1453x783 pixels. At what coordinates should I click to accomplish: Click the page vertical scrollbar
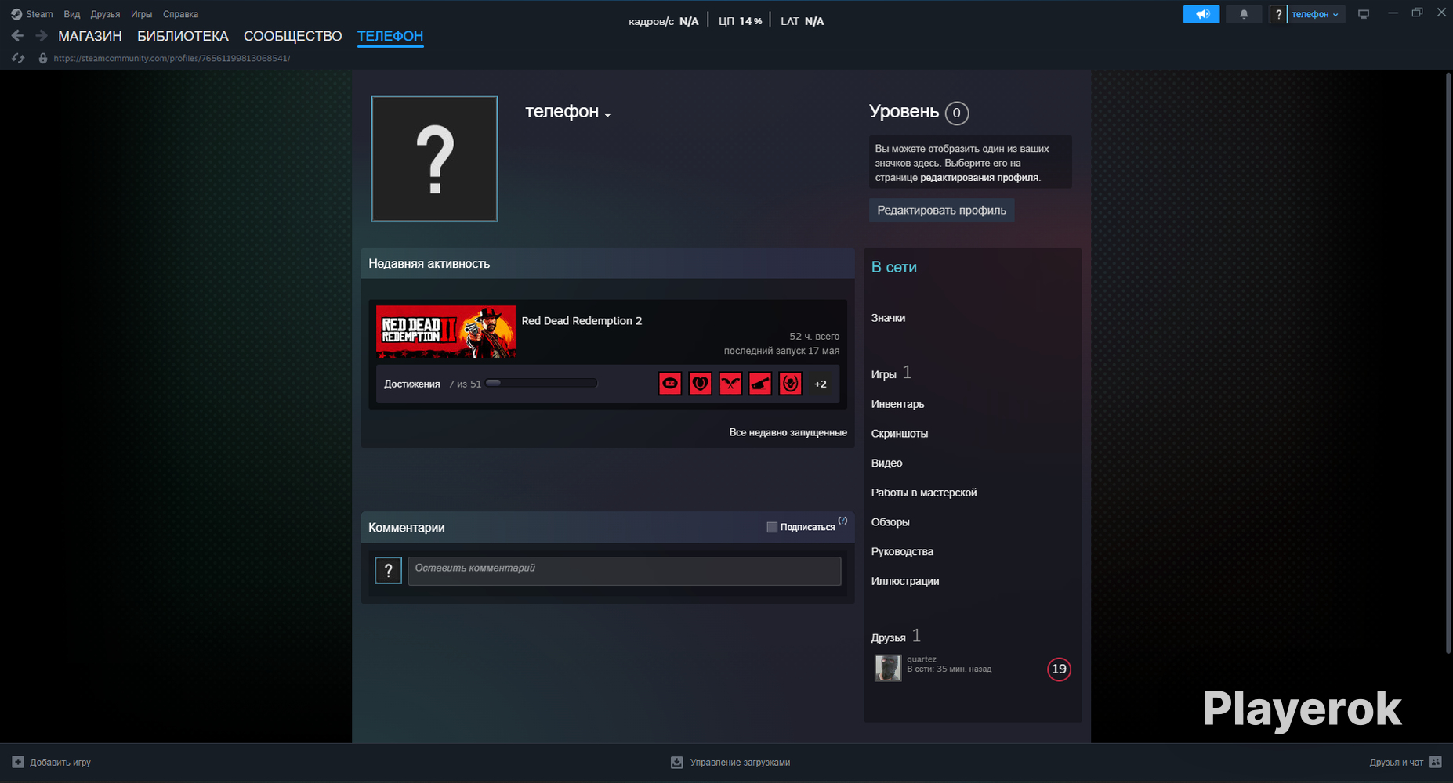coord(1448,363)
